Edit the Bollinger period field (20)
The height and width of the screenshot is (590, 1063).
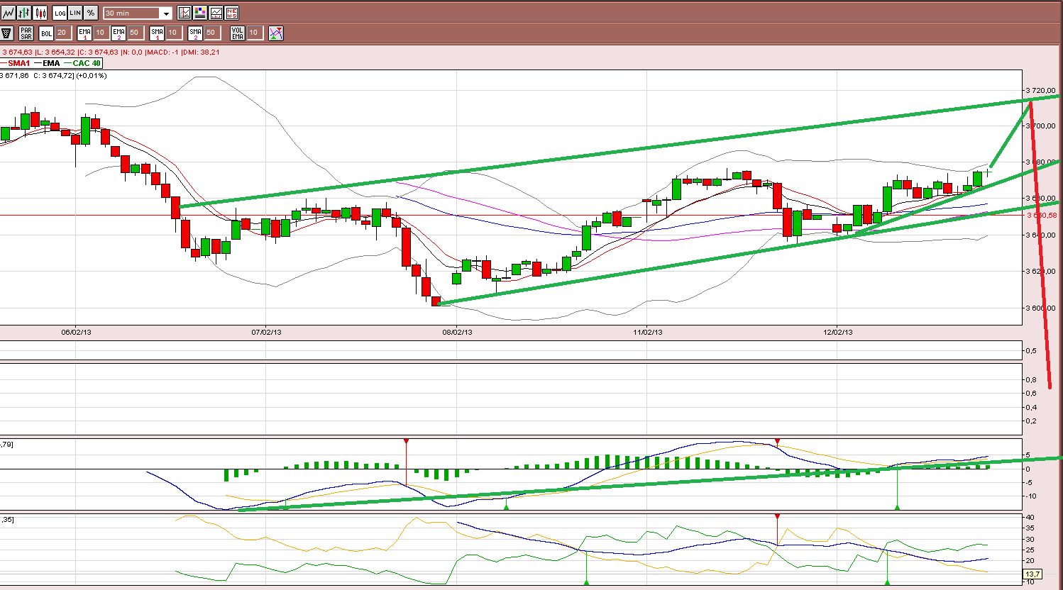click(x=62, y=33)
